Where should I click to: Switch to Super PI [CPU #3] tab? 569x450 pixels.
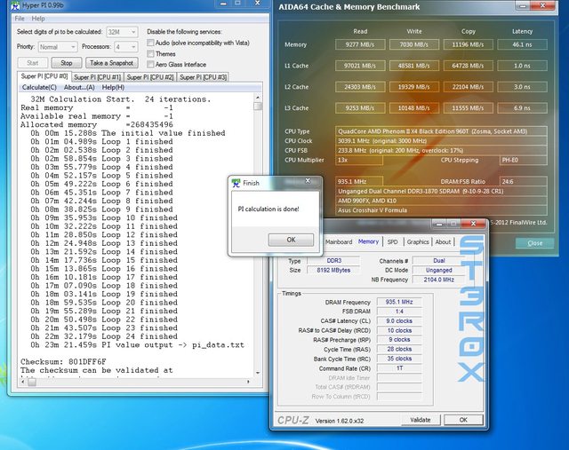pyautogui.click(x=203, y=77)
